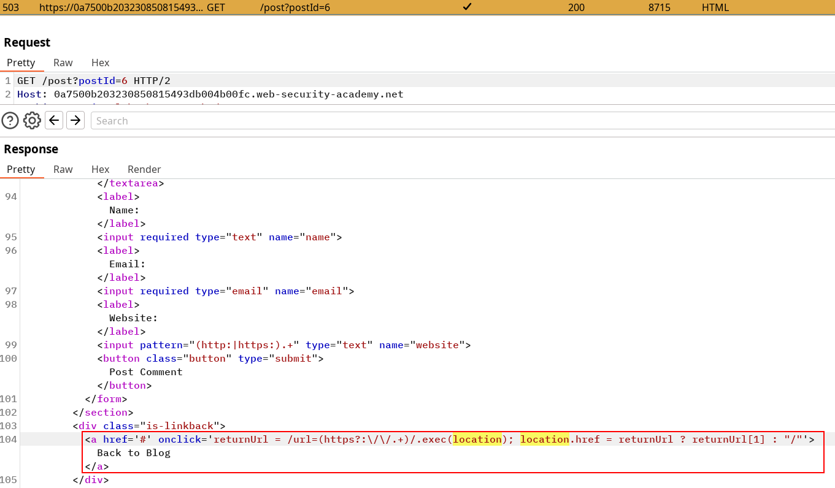Click the 'Back to Blog' text in response
Viewport: 835px width, 488px height.
(x=134, y=453)
